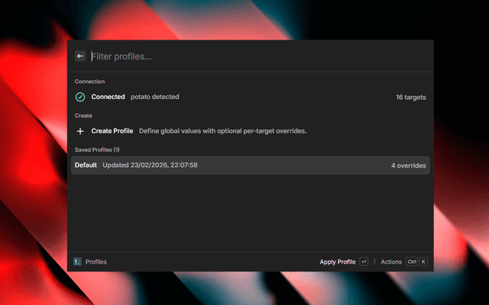Image resolution: width=489 pixels, height=305 pixels.
Task: Click the K key badge
Action: [423, 262]
